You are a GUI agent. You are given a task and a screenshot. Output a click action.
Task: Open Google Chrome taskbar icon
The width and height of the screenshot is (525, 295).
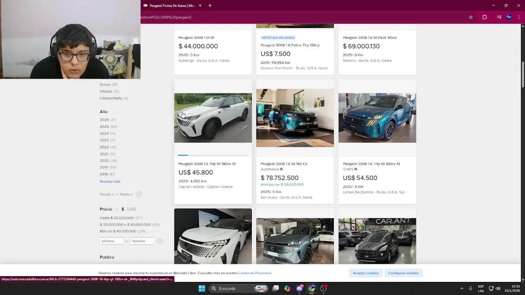click(x=312, y=288)
